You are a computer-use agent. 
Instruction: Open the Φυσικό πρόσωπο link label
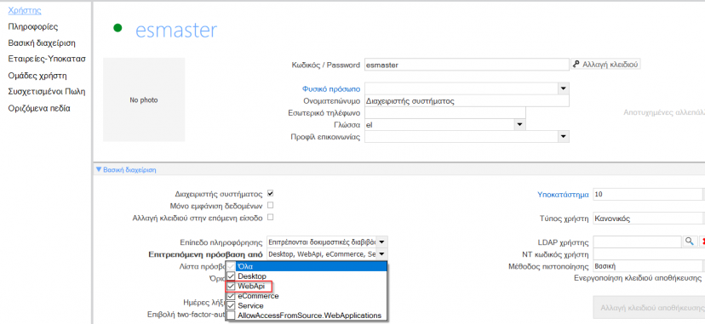331,88
